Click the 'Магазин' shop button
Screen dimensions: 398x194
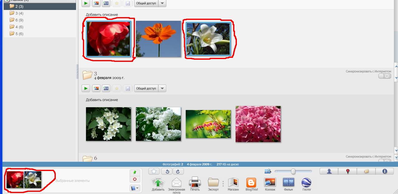point(233,184)
